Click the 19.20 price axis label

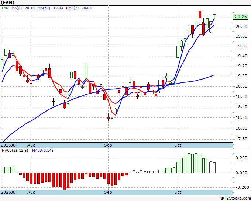pos(241,66)
